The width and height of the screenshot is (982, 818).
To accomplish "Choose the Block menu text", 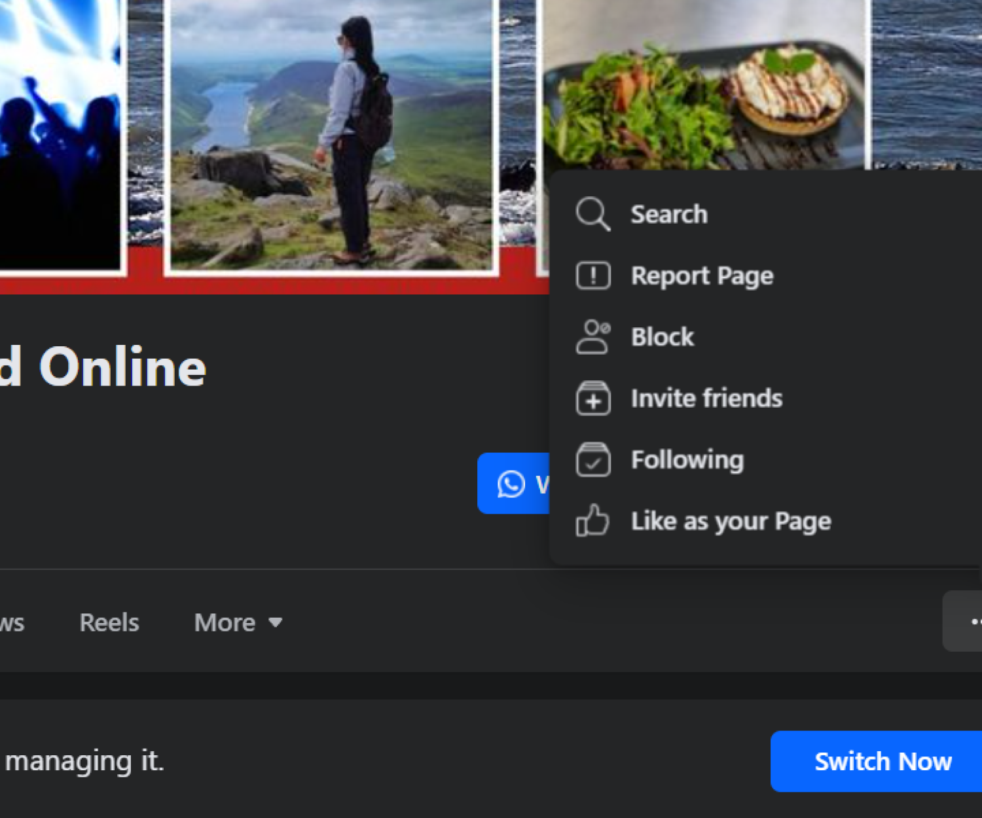I will (x=662, y=337).
